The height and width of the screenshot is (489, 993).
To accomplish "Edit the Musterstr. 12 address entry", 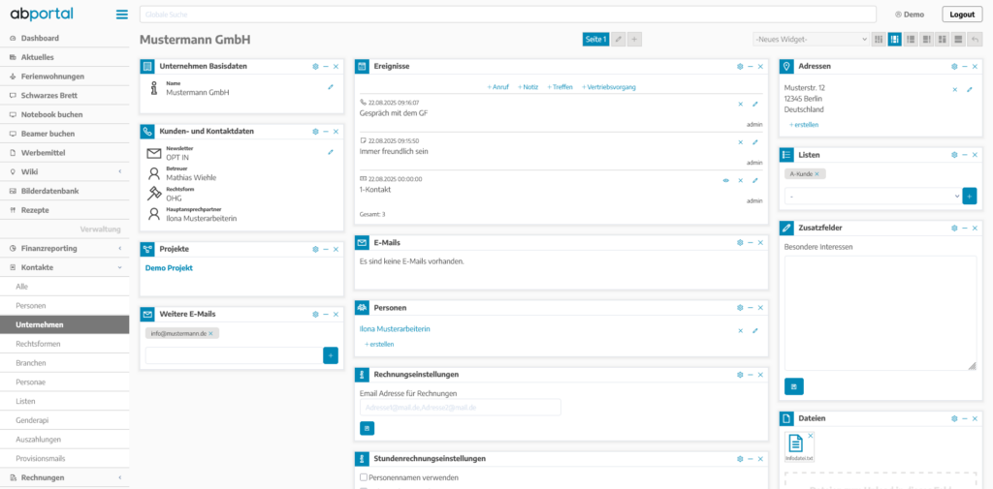I will [969, 89].
